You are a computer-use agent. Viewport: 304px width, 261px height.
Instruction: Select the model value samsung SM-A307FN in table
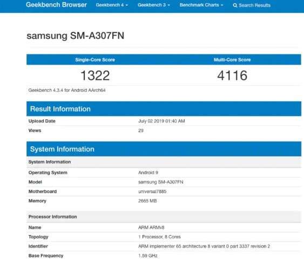click(161, 182)
